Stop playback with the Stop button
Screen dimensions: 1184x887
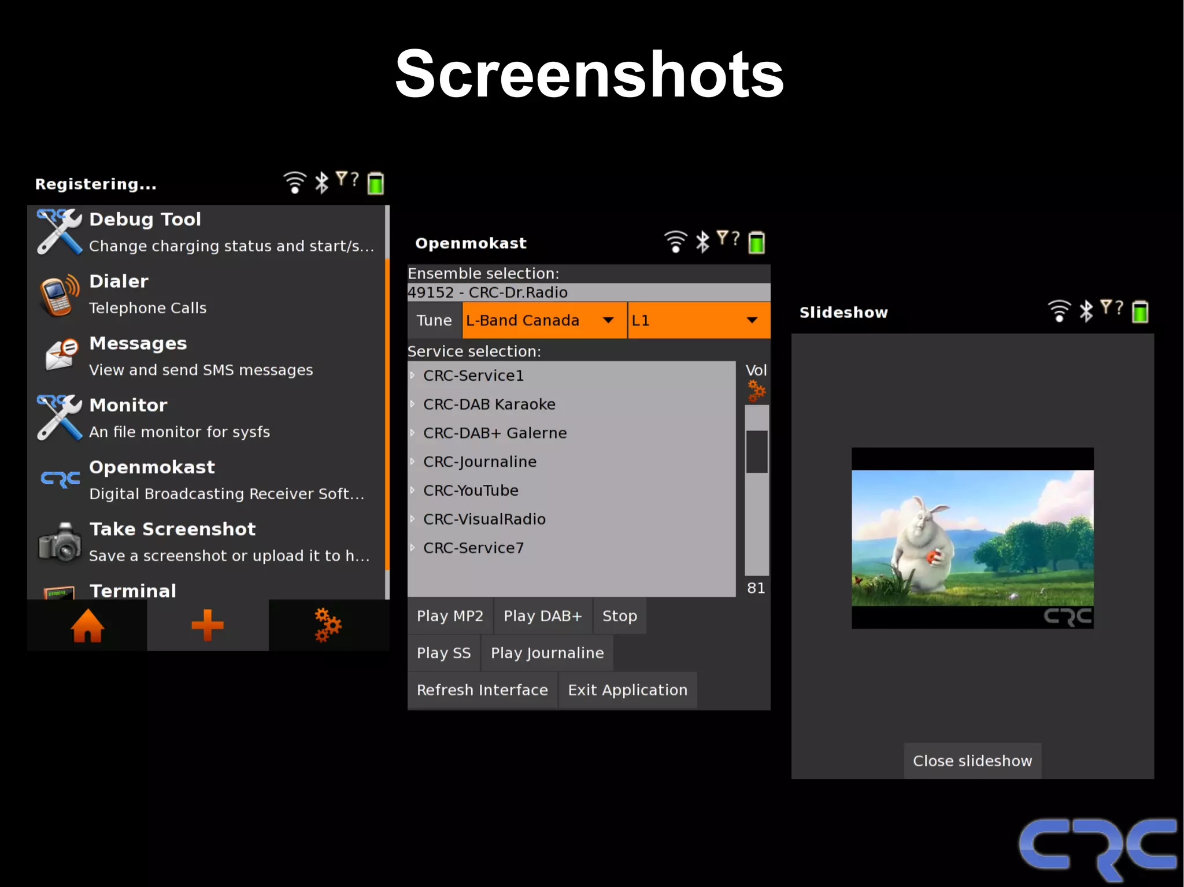pyautogui.click(x=620, y=616)
